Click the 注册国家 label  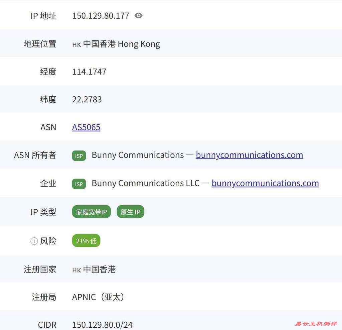pos(40,269)
